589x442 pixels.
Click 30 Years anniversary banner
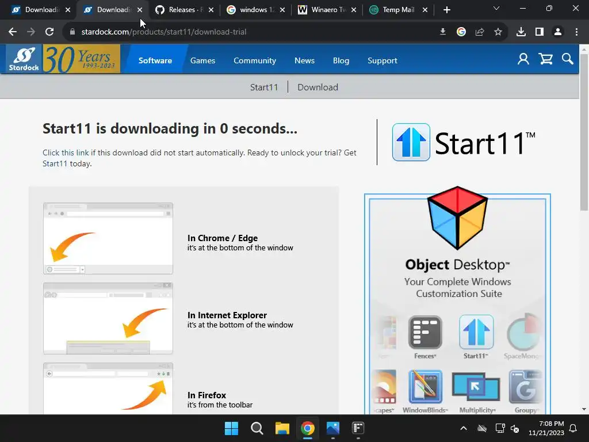82,59
